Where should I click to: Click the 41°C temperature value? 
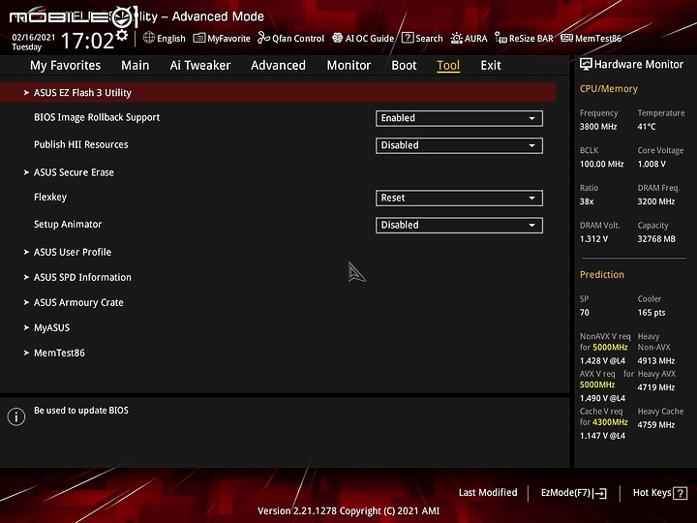point(647,127)
